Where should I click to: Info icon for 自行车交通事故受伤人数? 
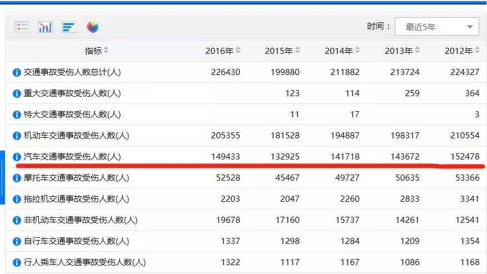pyautogui.click(x=17, y=242)
